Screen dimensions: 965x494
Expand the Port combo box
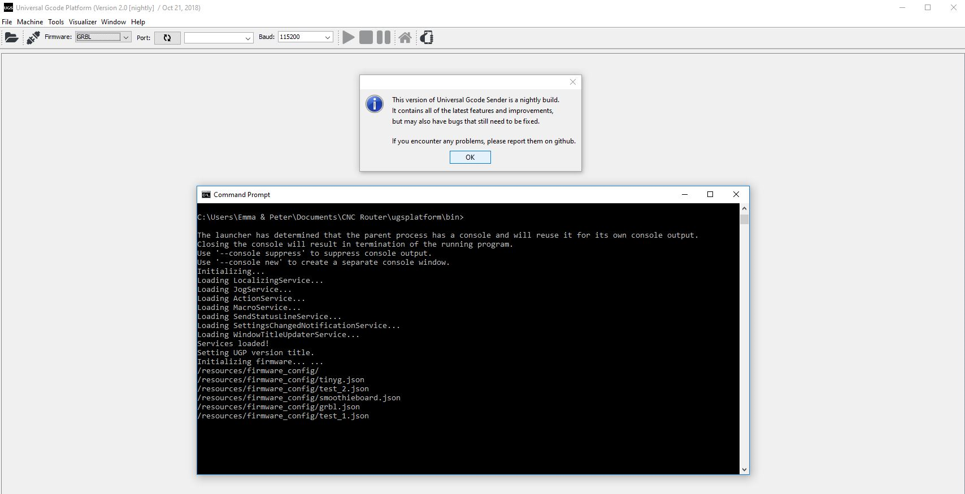247,38
